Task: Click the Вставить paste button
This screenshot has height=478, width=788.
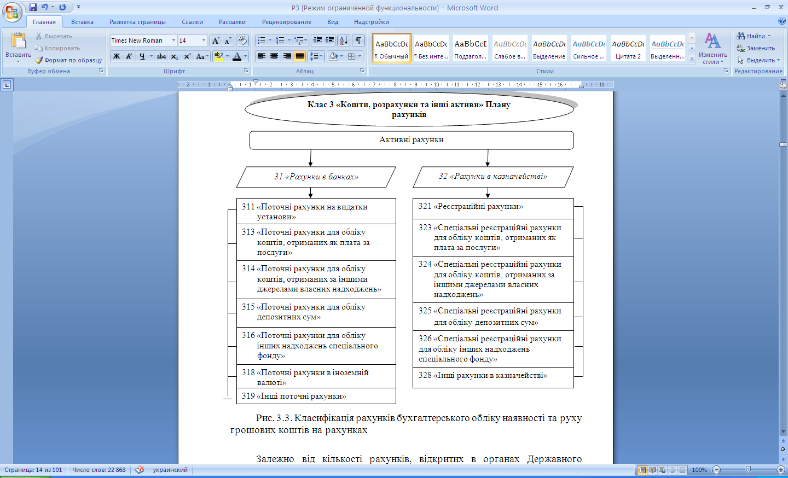Action: [x=18, y=48]
